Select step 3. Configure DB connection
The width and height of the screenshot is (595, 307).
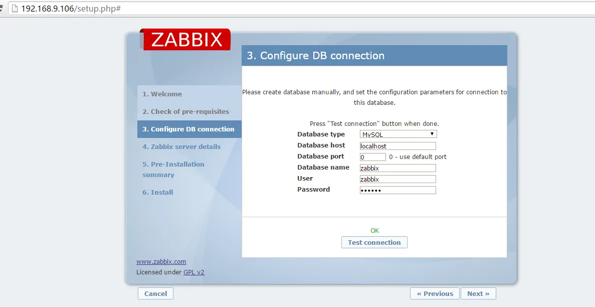pos(189,129)
